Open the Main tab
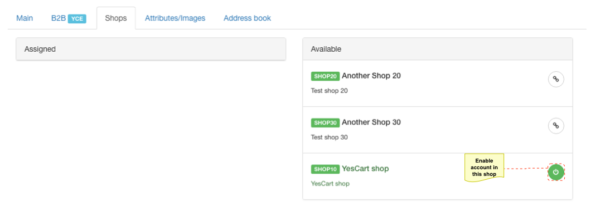591x221 pixels. [x=25, y=18]
